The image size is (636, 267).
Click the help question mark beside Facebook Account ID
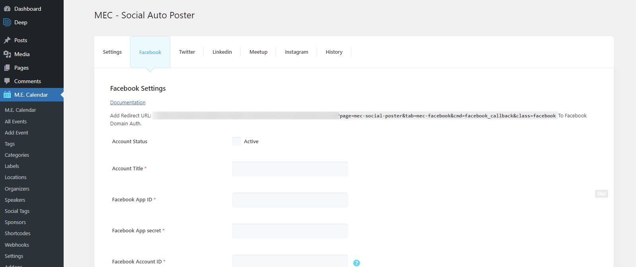tap(356, 263)
